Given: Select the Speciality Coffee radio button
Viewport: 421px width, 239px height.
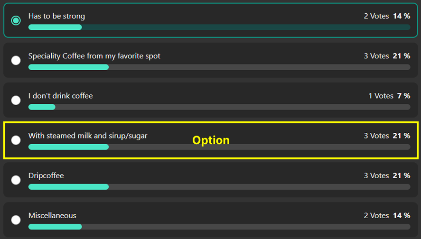Looking at the screenshot, I should (x=16, y=60).
